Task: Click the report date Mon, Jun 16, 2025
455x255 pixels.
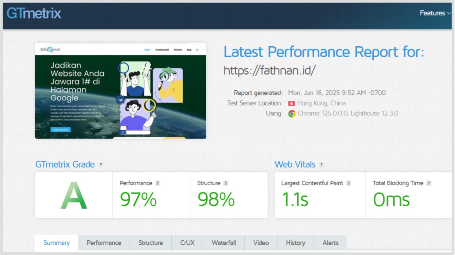Action: pyautogui.click(x=337, y=93)
